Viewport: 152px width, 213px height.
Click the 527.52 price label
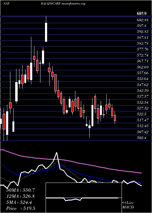143,108
